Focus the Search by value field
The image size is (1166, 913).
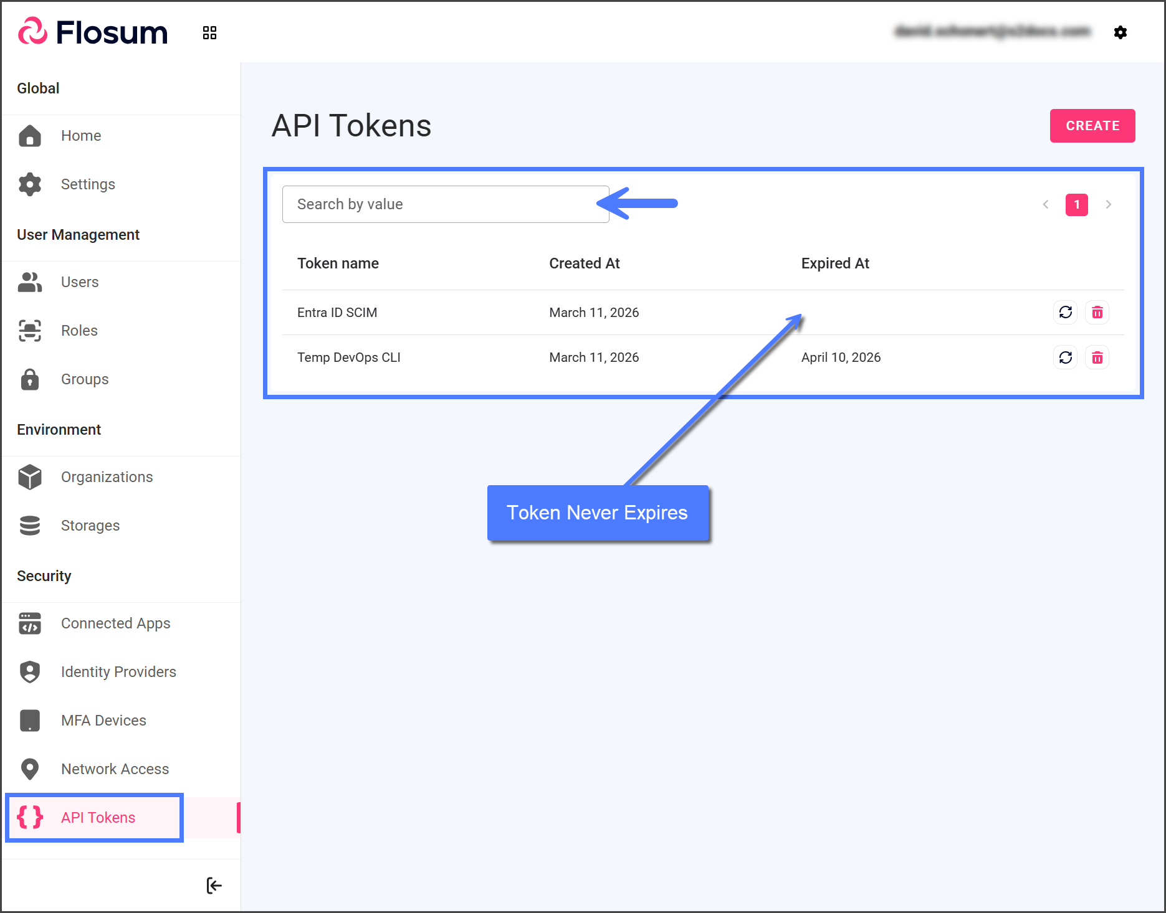point(445,204)
